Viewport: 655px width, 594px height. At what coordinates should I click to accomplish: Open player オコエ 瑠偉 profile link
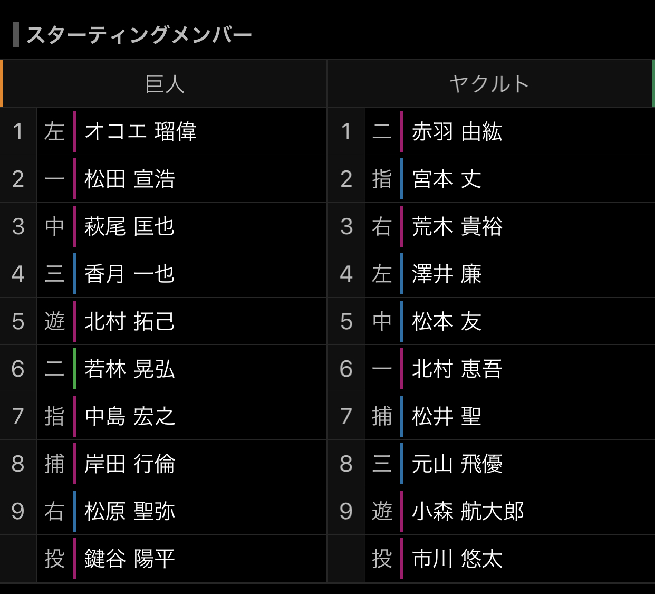(x=140, y=131)
